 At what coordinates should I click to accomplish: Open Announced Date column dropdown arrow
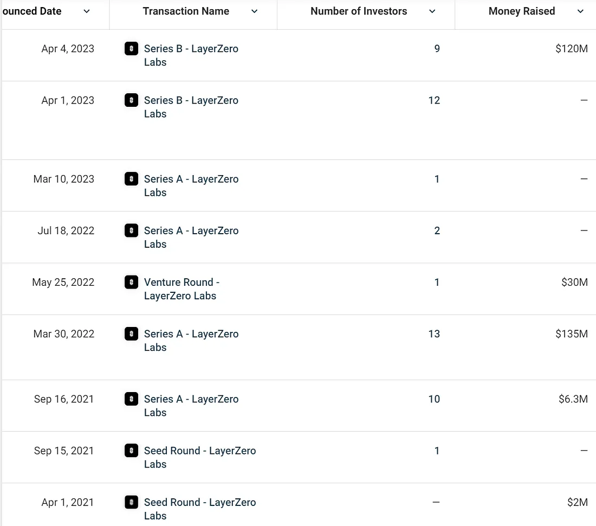(x=87, y=11)
